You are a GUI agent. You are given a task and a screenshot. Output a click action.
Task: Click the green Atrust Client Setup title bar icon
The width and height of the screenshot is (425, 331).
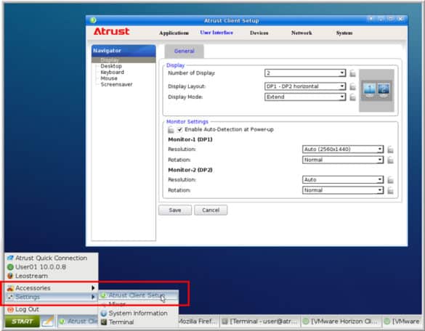coord(93,20)
